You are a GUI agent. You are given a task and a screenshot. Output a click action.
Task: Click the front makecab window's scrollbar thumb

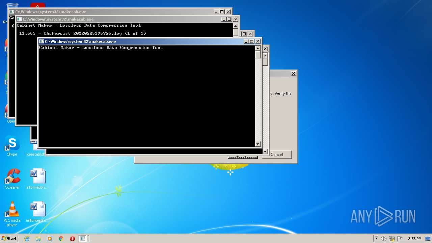[258, 55]
